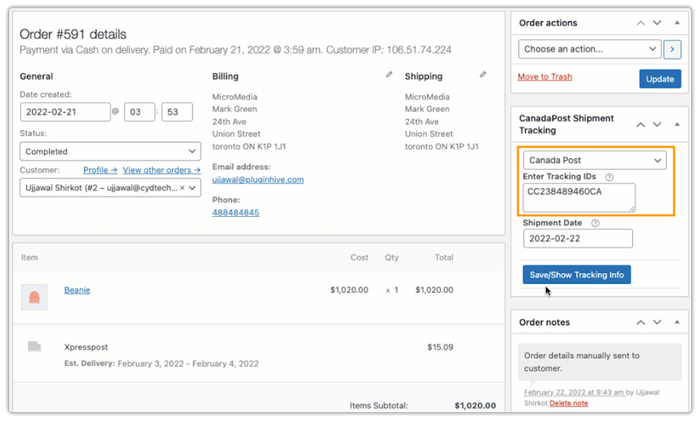Edit billing address with pencil icon
The width and height of the screenshot is (700, 421).
tap(389, 74)
